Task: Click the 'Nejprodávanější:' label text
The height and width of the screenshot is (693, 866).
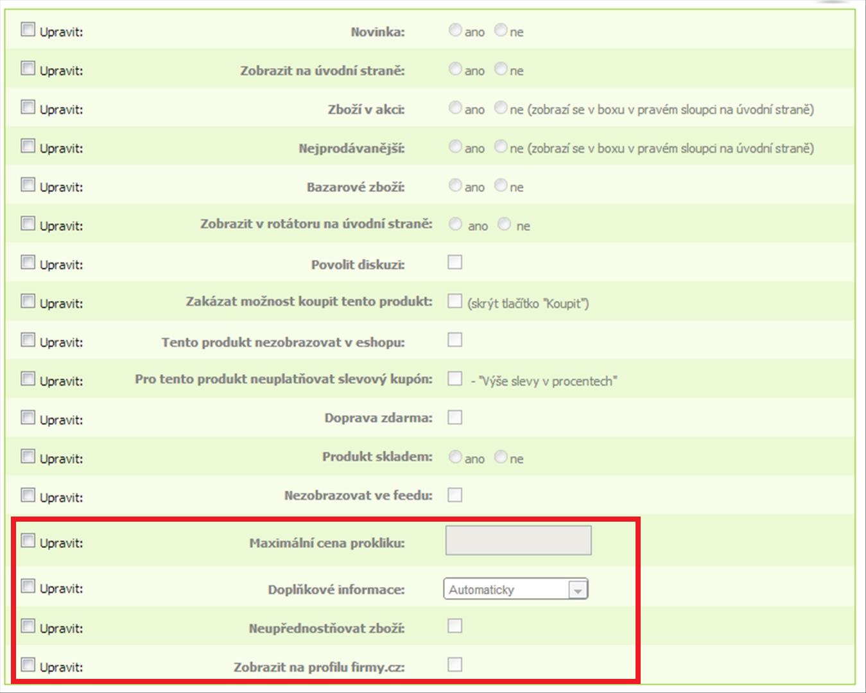Action: click(352, 148)
